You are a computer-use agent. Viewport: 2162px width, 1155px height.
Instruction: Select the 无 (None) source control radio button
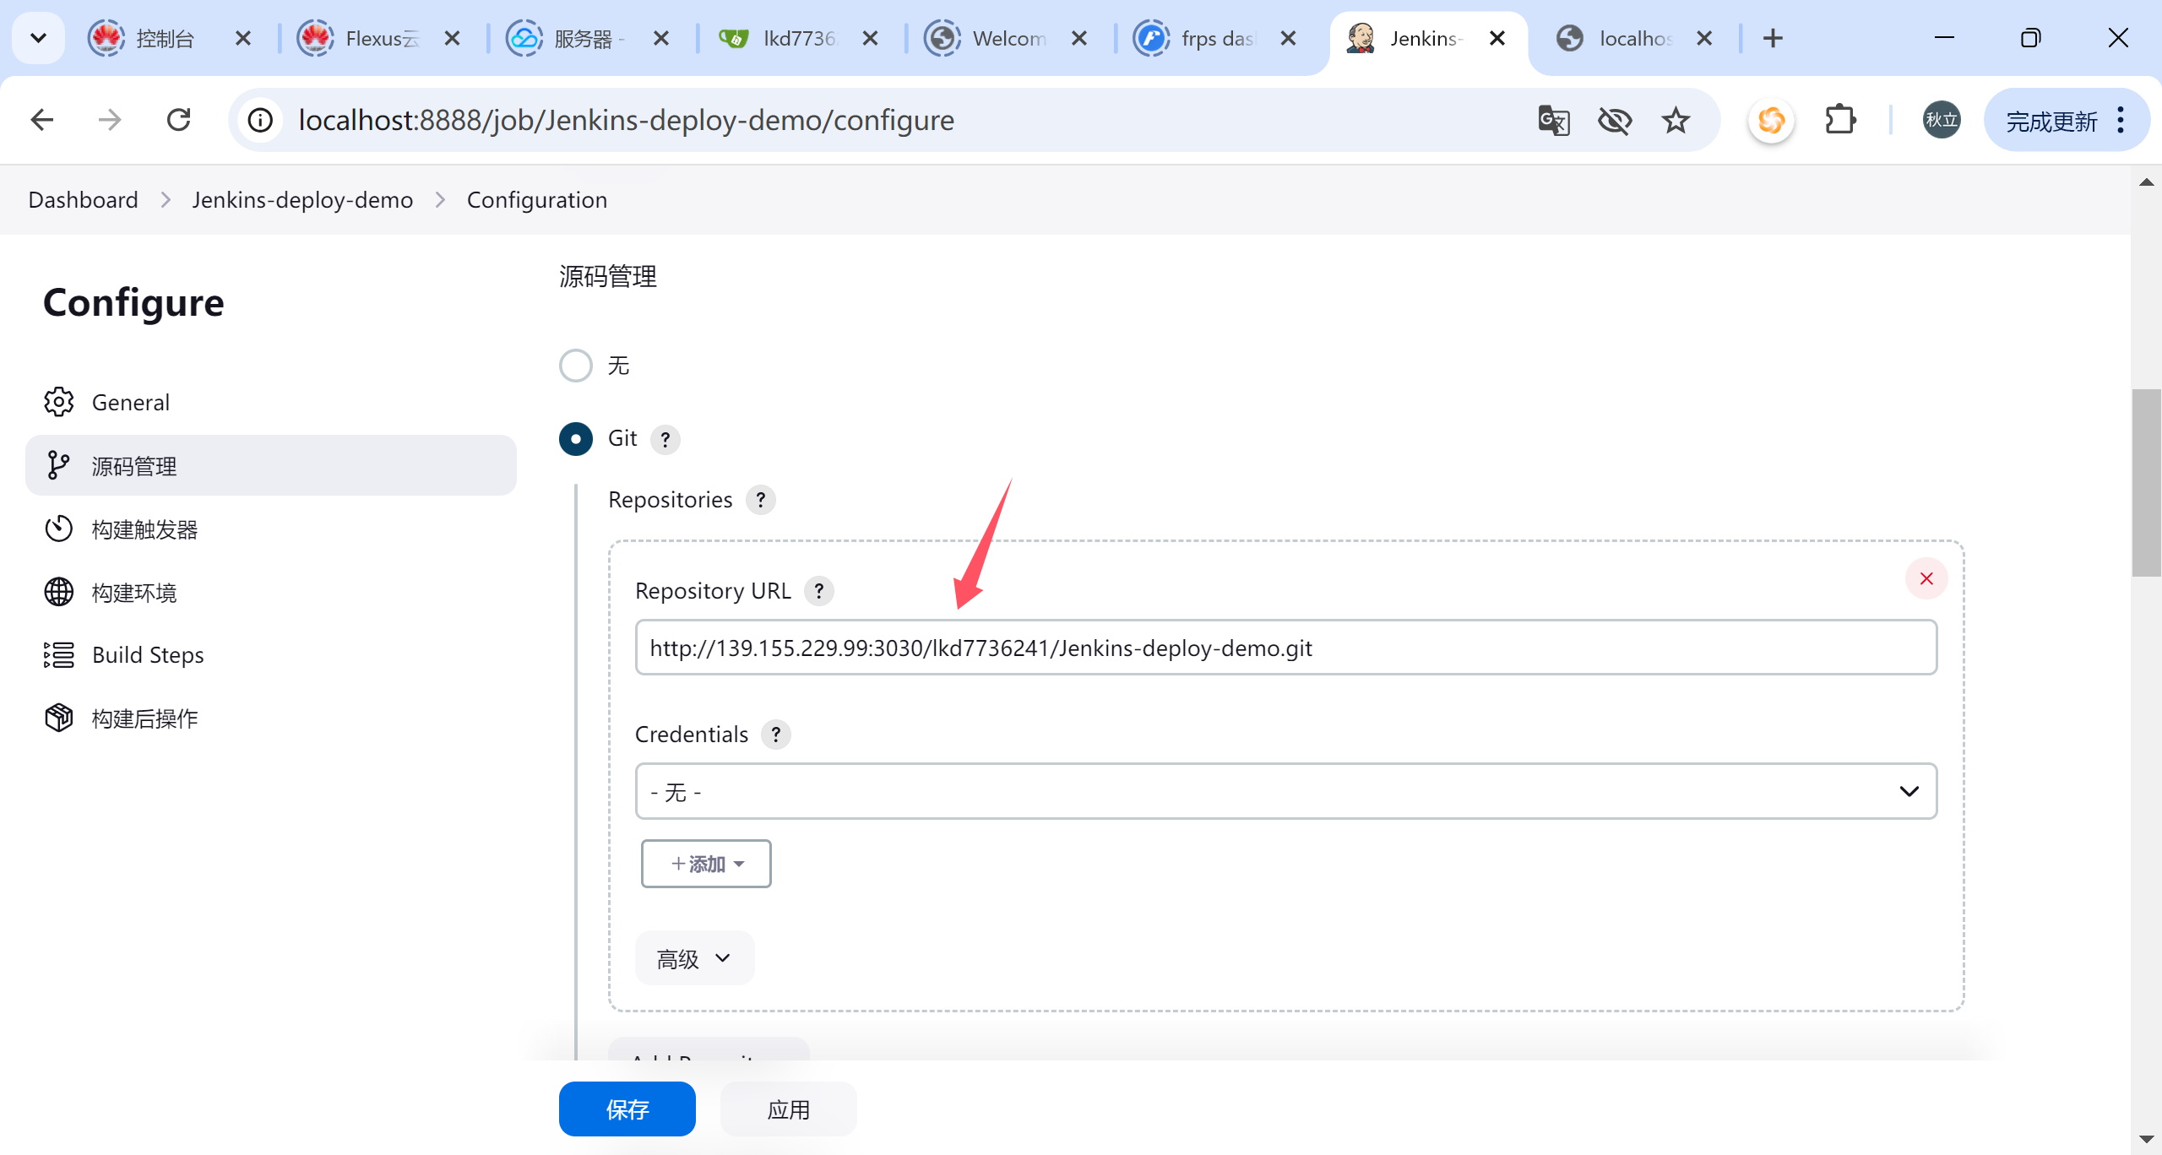(576, 366)
